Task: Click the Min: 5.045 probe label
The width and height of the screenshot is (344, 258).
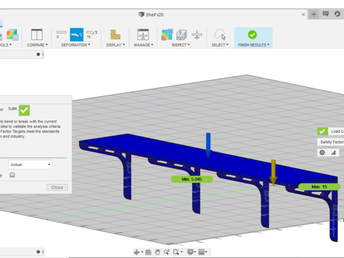Action: pos(191,179)
